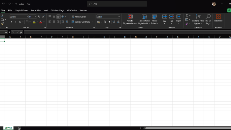
Task: Apply the yellow fill color
Action: pyautogui.click(x=34, y=22)
